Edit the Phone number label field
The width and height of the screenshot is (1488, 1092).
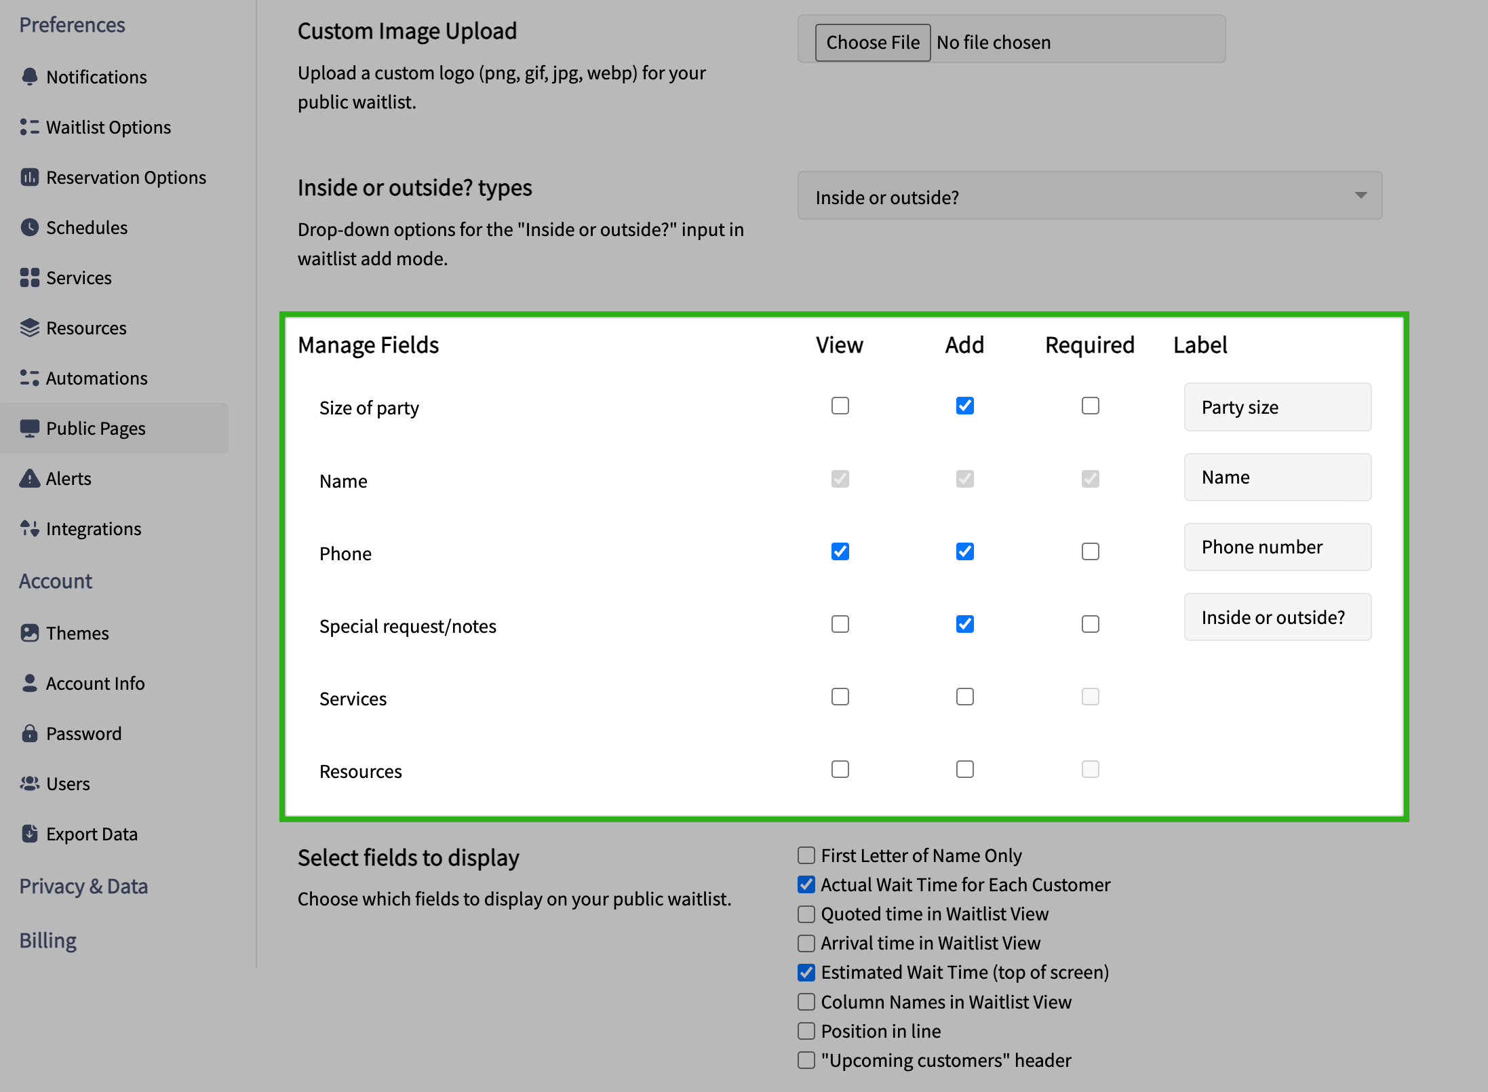click(x=1277, y=547)
